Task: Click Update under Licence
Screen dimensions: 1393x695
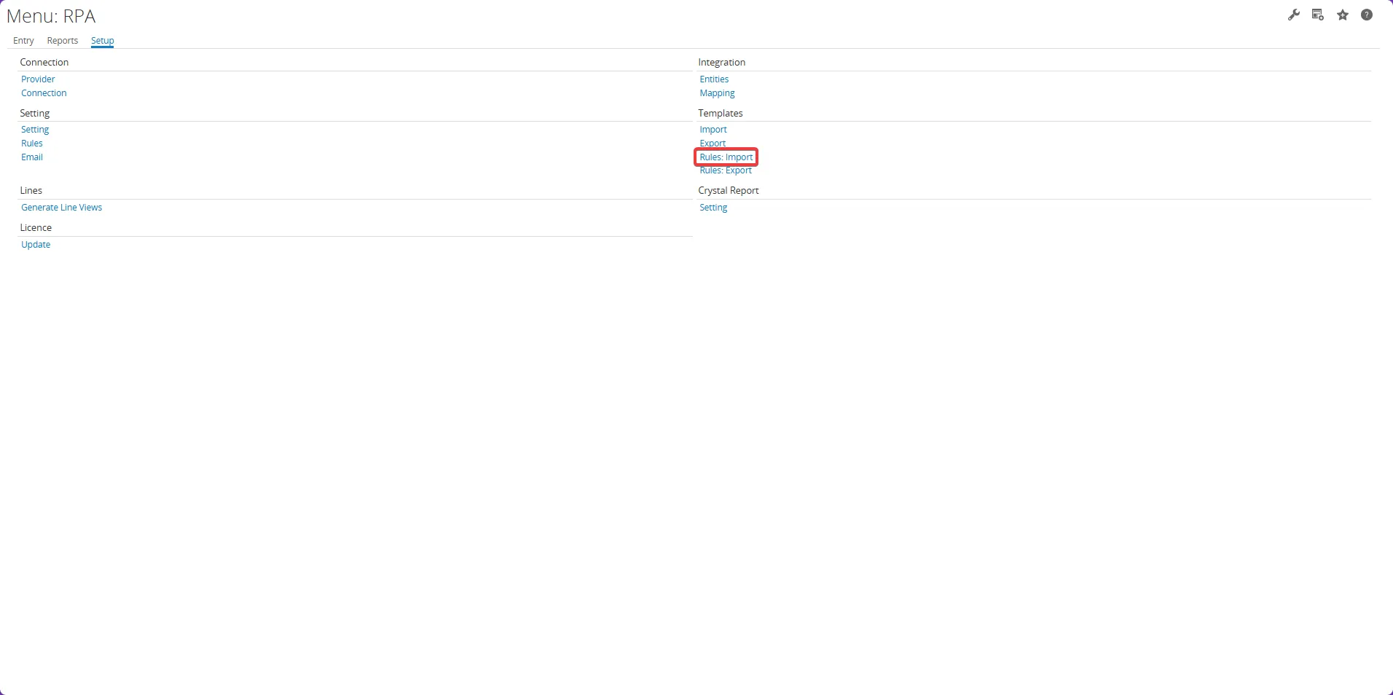Action: 35,244
